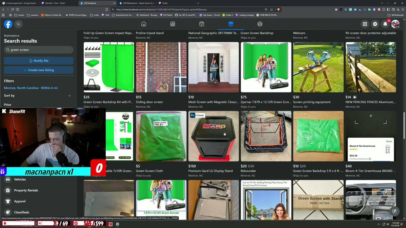
Task: Open the browser extensions puzzle icon
Action: 383,9
